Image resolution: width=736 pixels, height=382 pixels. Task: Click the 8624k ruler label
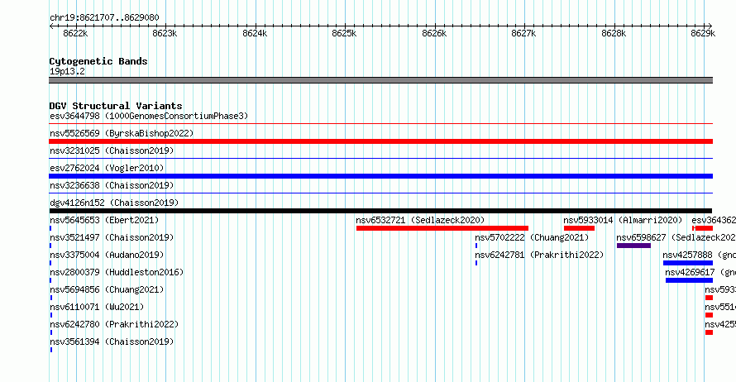tap(255, 33)
